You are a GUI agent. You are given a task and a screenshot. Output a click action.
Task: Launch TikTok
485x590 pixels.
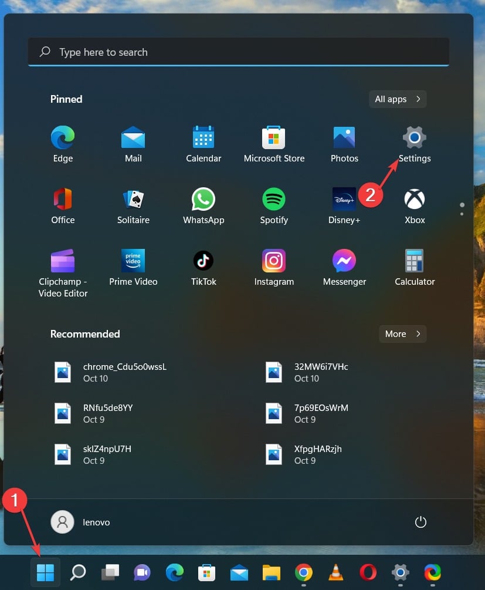point(204,267)
